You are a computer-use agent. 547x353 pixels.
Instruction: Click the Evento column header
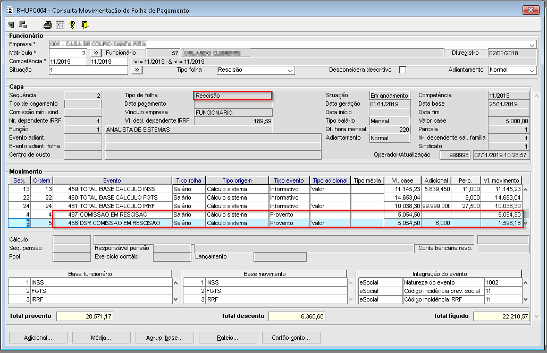112,180
